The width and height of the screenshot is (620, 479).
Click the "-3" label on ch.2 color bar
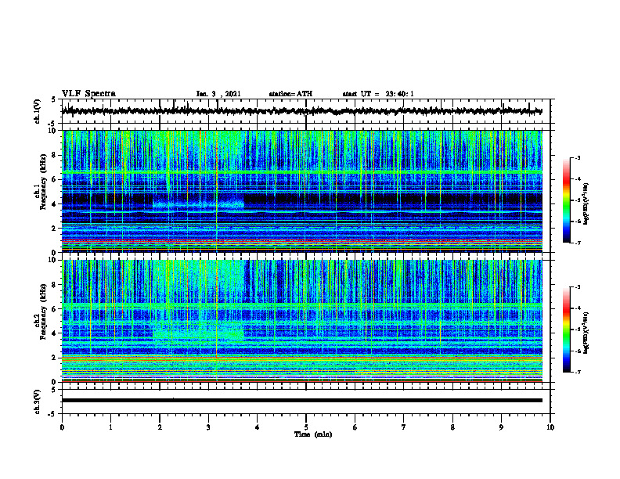[x=578, y=287]
